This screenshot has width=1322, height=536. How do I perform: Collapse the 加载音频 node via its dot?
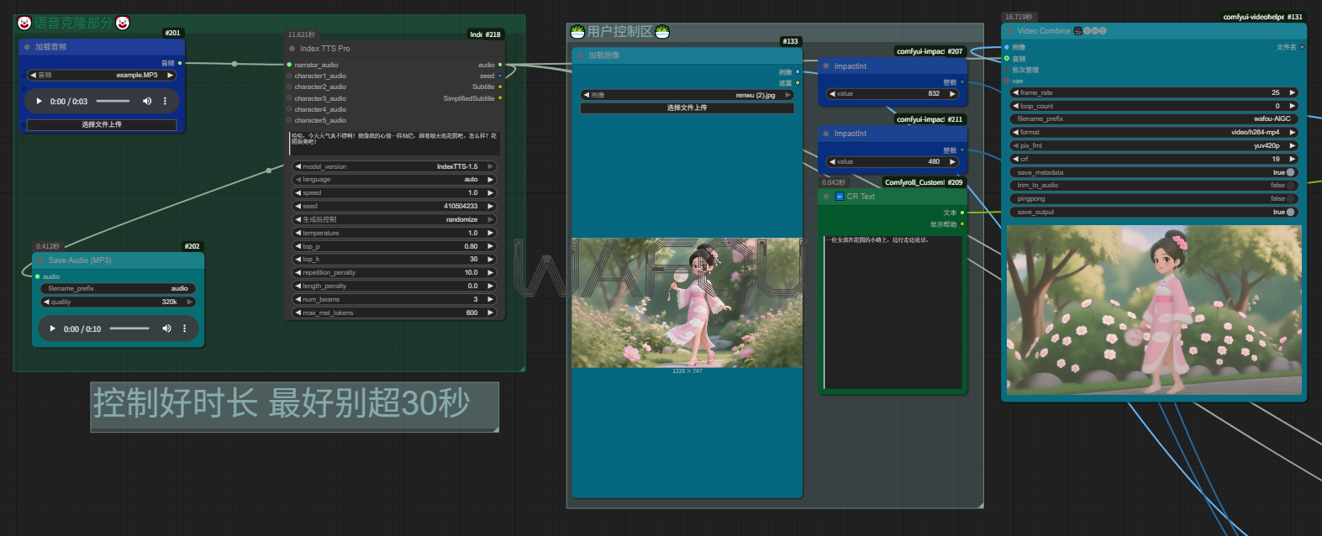[x=28, y=47]
